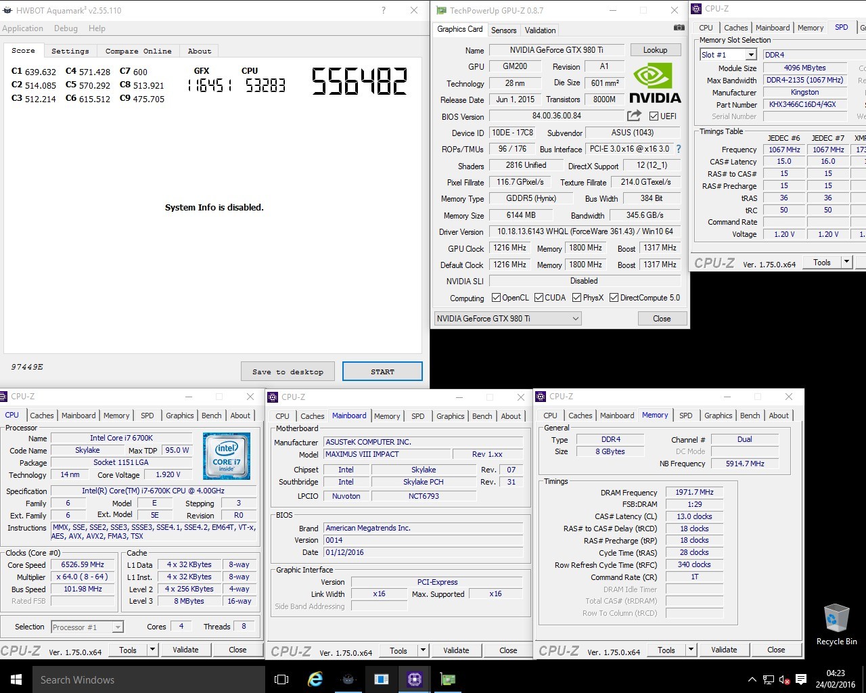Open the Windows Start menu
Image resolution: width=866 pixels, height=693 pixels.
[16, 679]
